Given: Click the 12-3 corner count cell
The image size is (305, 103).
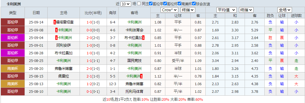Looking at the screenshot, I should (113, 84).
